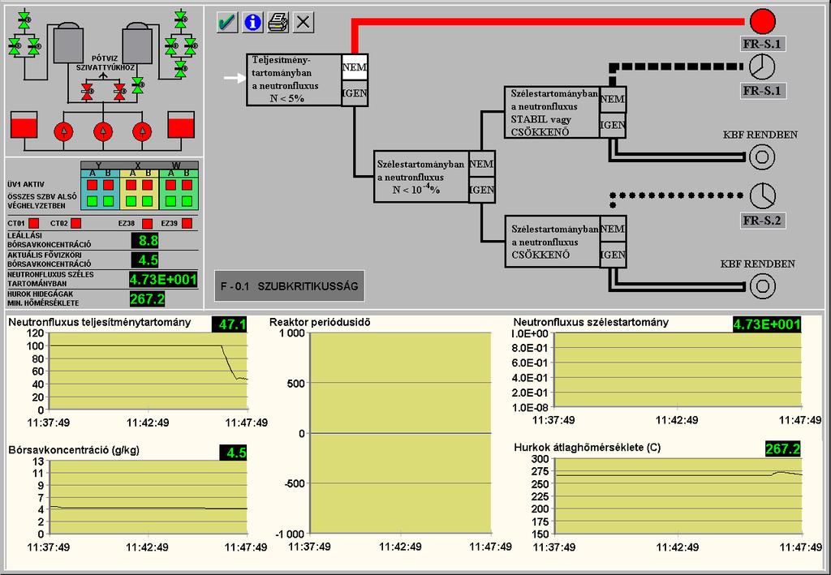Click the FR-S.1 label under the red circle

(x=762, y=44)
